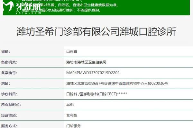The image size is (193, 128).
Task: Select the 所有制形式 label
Action: [11, 105]
